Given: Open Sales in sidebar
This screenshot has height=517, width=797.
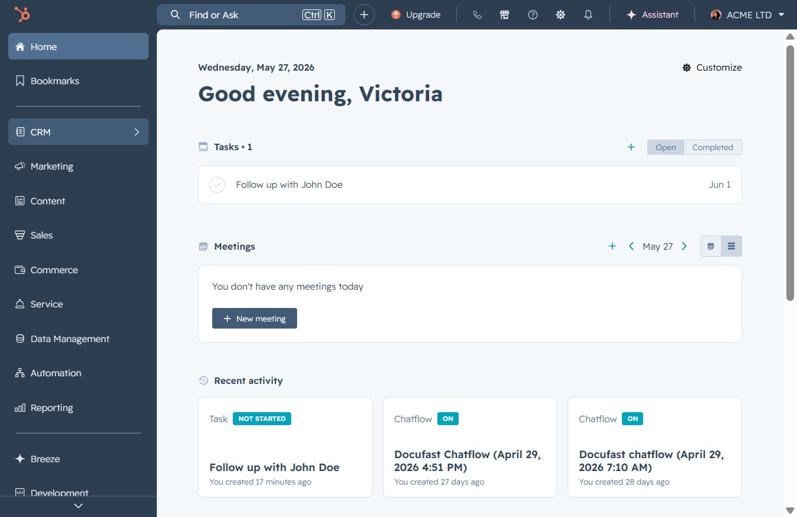Looking at the screenshot, I should (78, 235).
